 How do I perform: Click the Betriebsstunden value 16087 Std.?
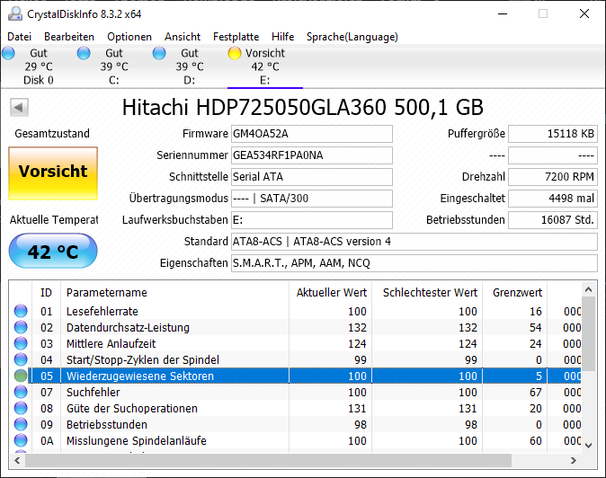pyautogui.click(x=553, y=220)
